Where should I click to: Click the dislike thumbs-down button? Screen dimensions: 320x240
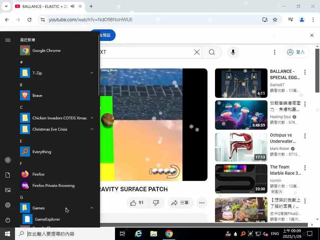(x=156, y=203)
